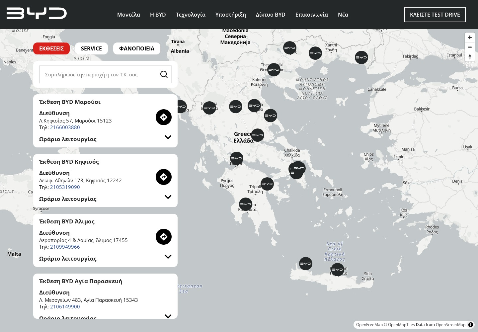Select western Crete BYD marker
The height and width of the screenshot is (332, 478).
coord(306,264)
